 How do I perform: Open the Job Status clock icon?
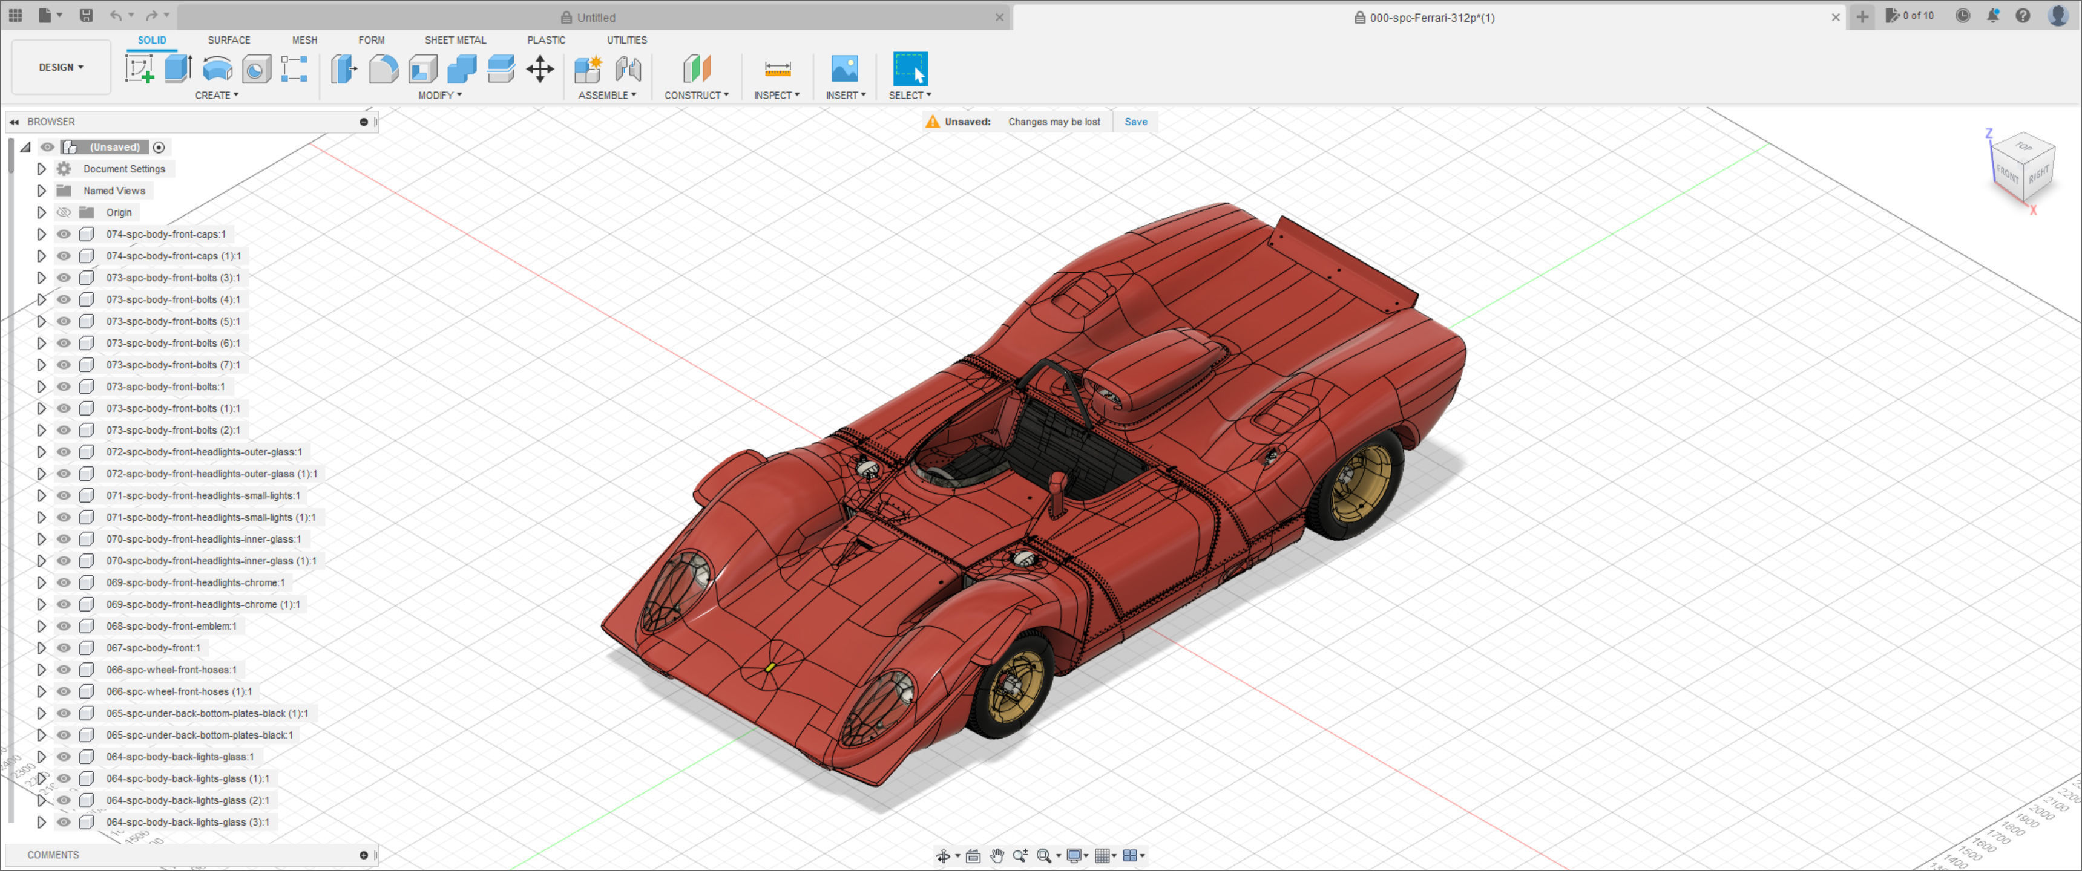[1962, 16]
